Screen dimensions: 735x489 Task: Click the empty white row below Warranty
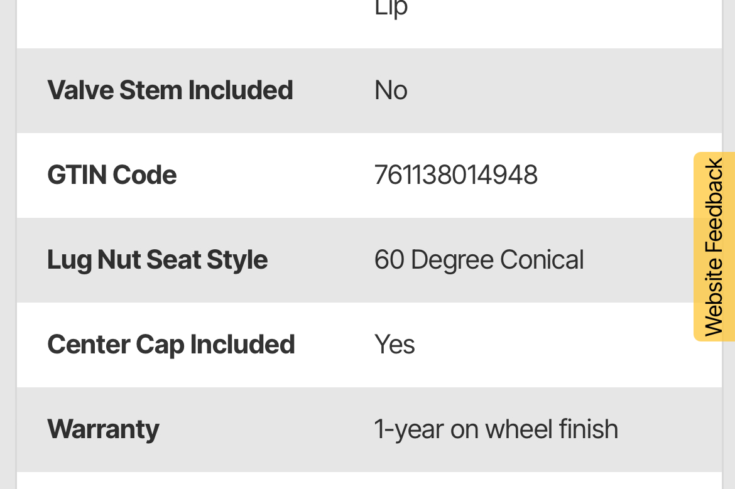click(x=369, y=481)
